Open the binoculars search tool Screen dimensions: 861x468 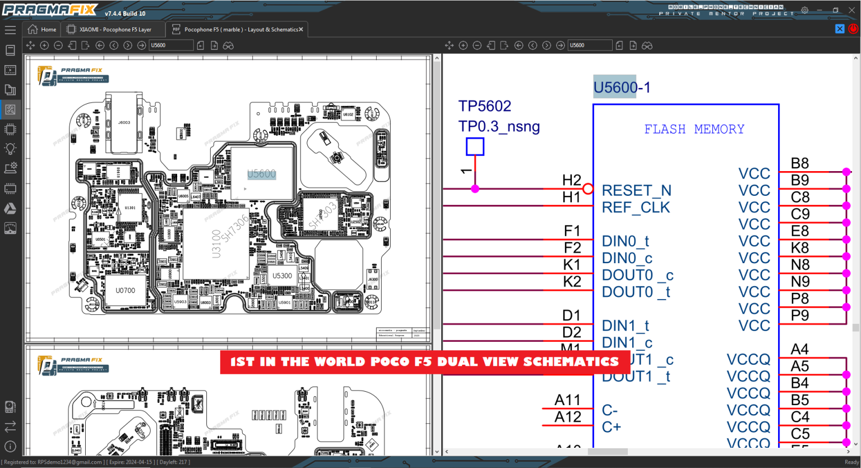[228, 45]
